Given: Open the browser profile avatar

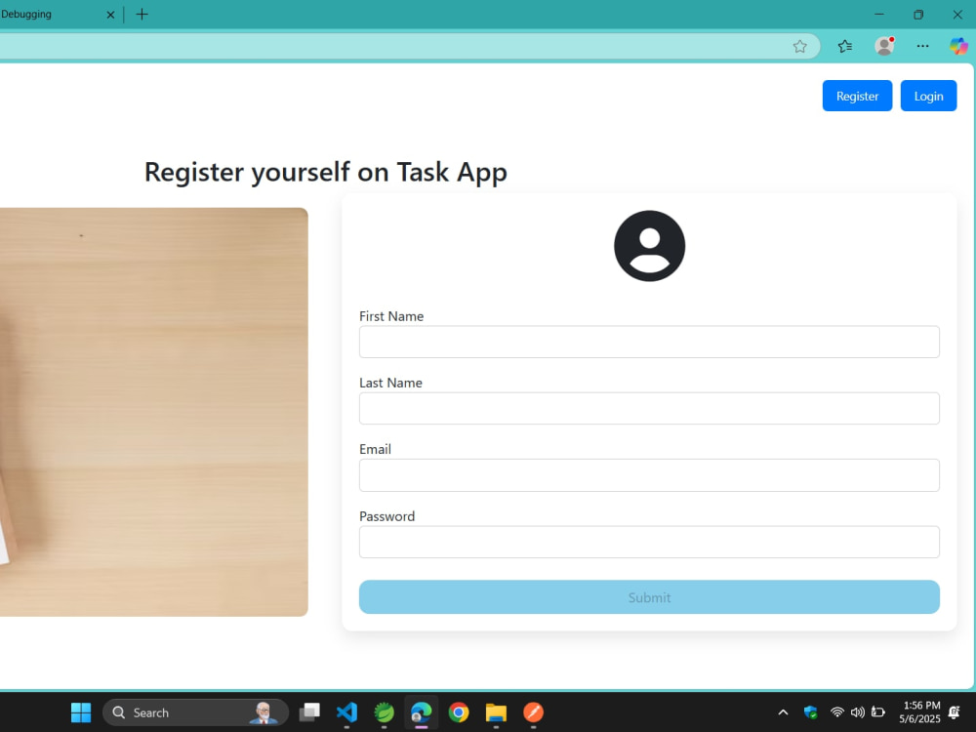Looking at the screenshot, I should coord(884,46).
